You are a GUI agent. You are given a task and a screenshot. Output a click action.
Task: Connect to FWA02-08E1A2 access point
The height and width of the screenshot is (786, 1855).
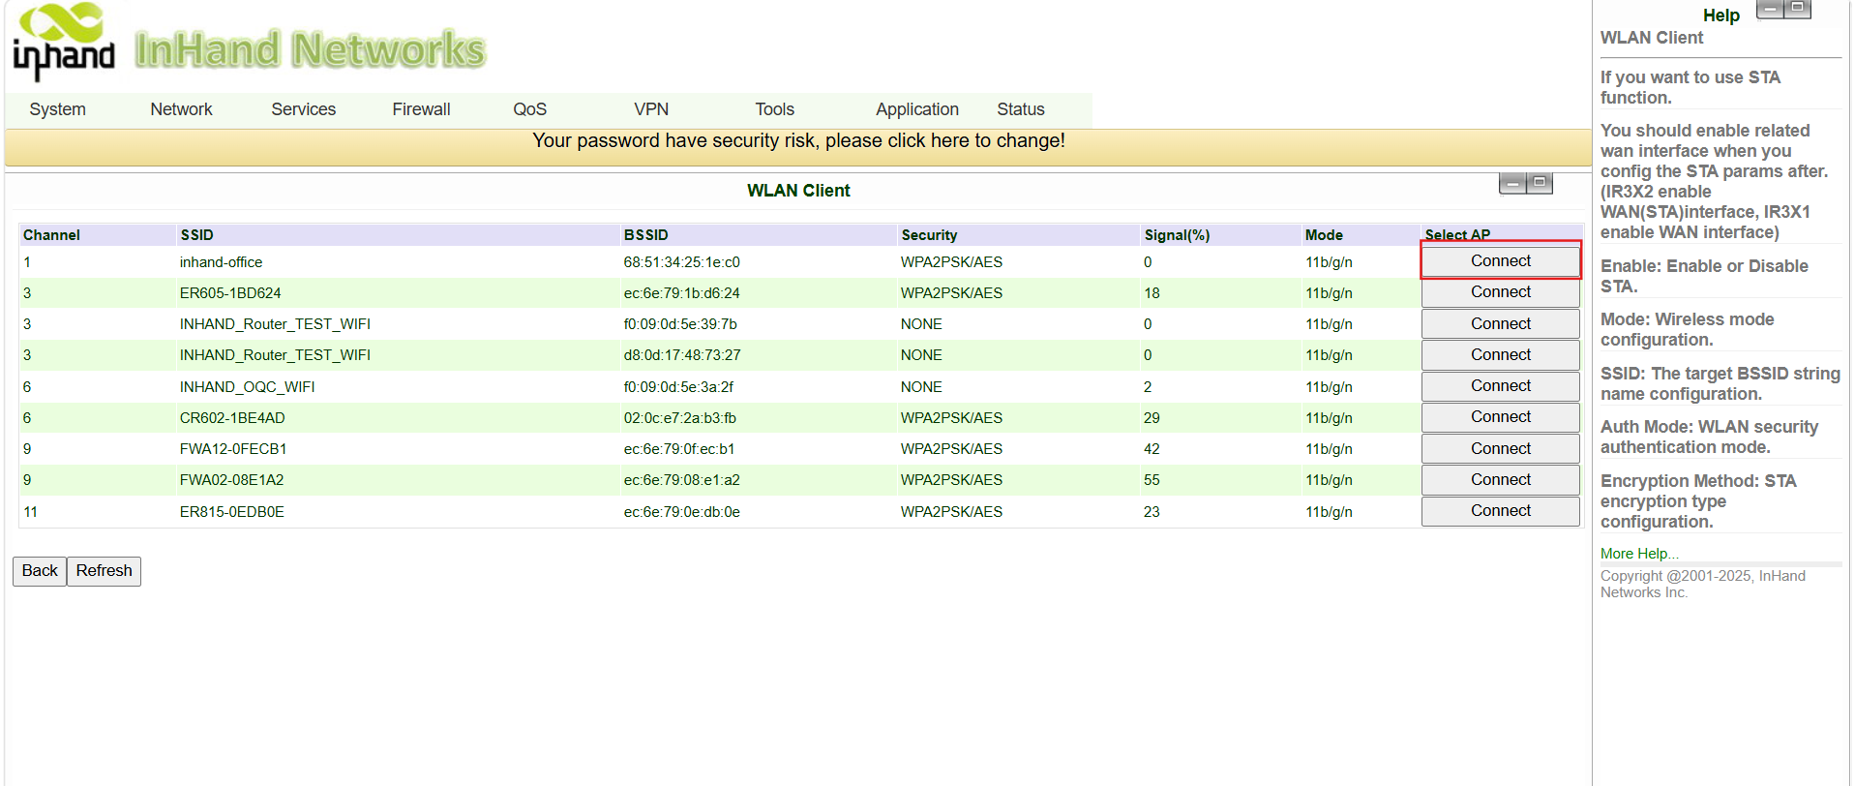click(x=1500, y=480)
